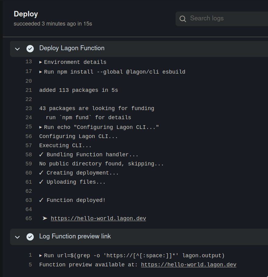Collapse the Log Function preview link step
This screenshot has height=277, width=268.
(x=17, y=237)
